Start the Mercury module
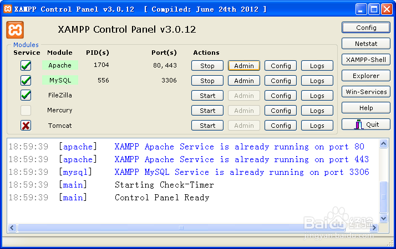Screen dimensions: 396x249 (x=207, y=110)
